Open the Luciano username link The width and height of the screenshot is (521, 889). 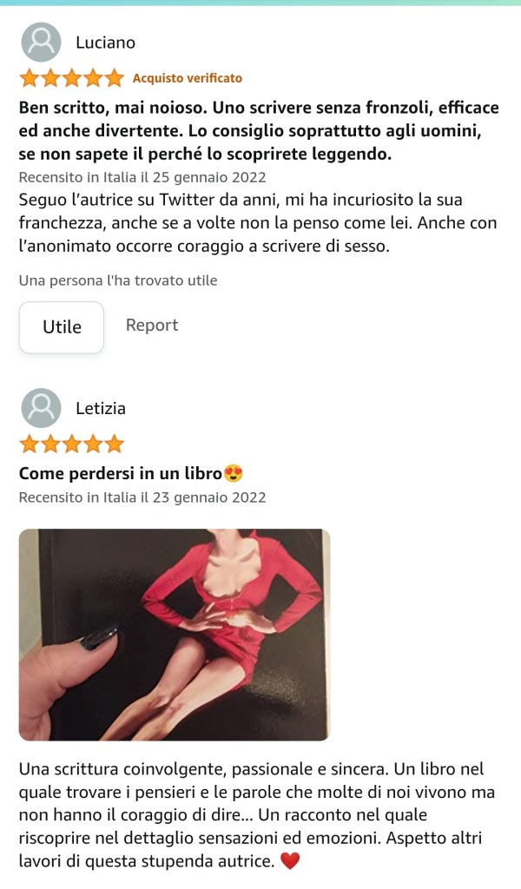pos(105,43)
